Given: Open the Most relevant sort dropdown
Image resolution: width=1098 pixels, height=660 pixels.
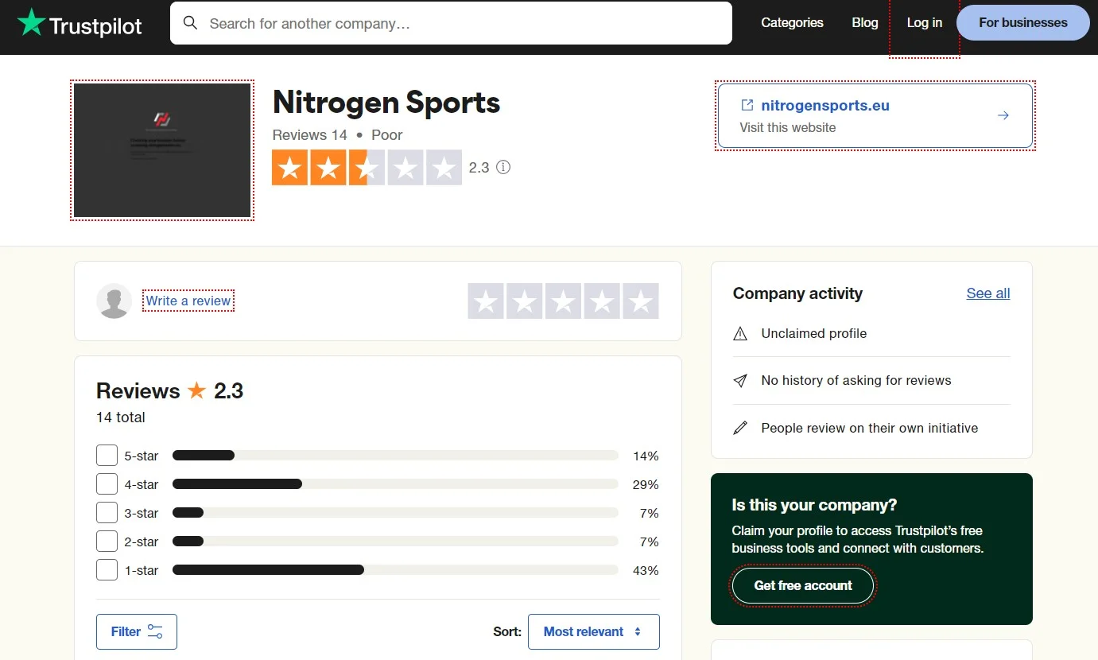Looking at the screenshot, I should pyautogui.click(x=593, y=631).
